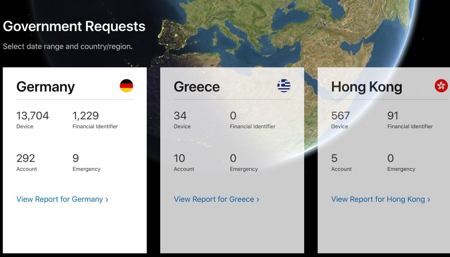Click Greece's 10 Account count
The height and width of the screenshot is (257, 450).
(x=179, y=158)
